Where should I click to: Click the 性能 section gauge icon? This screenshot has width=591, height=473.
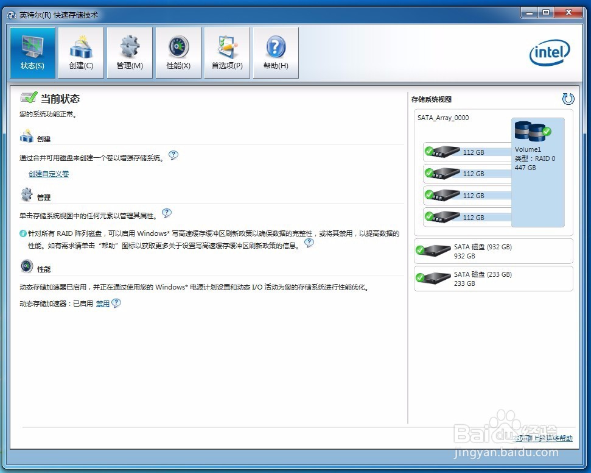(x=27, y=266)
